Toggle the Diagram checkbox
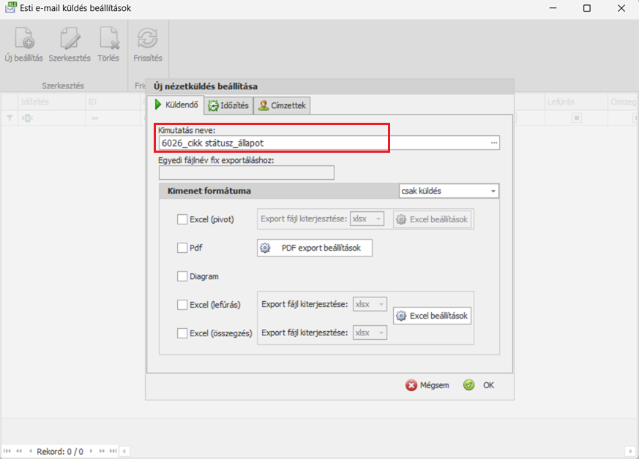The height and width of the screenshot is (459, 639). [182, 276]
